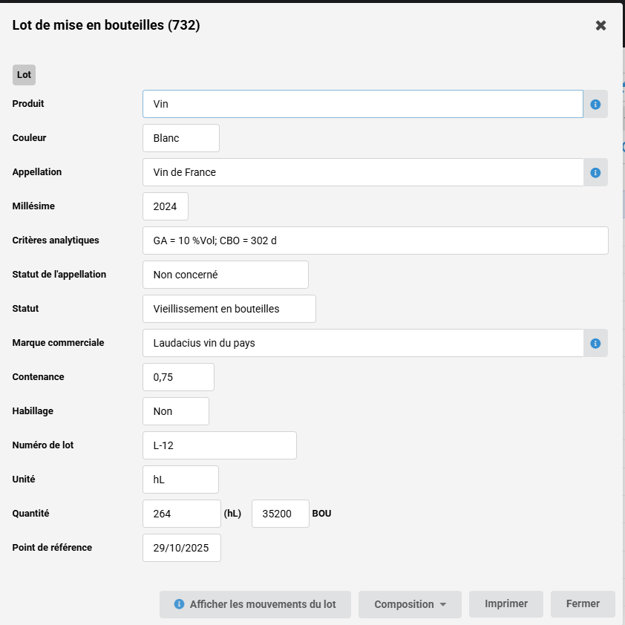
Task: Click the Fermer button
Action: pos(583,604)
